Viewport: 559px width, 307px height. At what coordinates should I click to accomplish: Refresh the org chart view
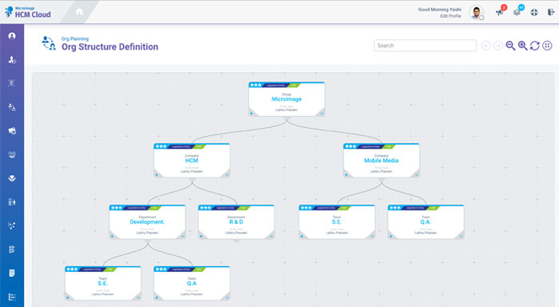535,46
